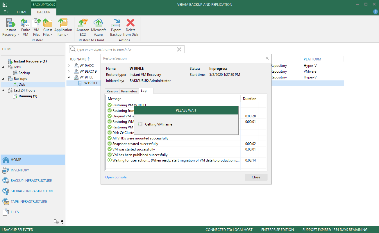Image resolution: width=379 pixels, height=233 pixels.
Task: Select the Disk item under Backups
Action: coord(22,85)
